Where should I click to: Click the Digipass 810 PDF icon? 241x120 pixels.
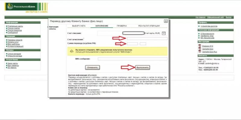tap(199, 46)
